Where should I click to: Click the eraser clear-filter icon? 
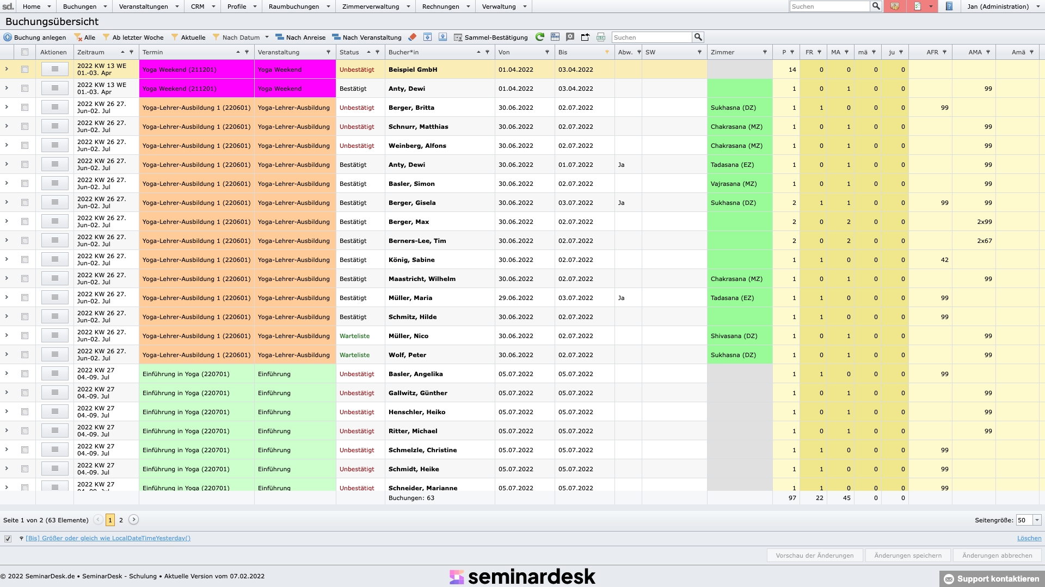tap(412, 38)
